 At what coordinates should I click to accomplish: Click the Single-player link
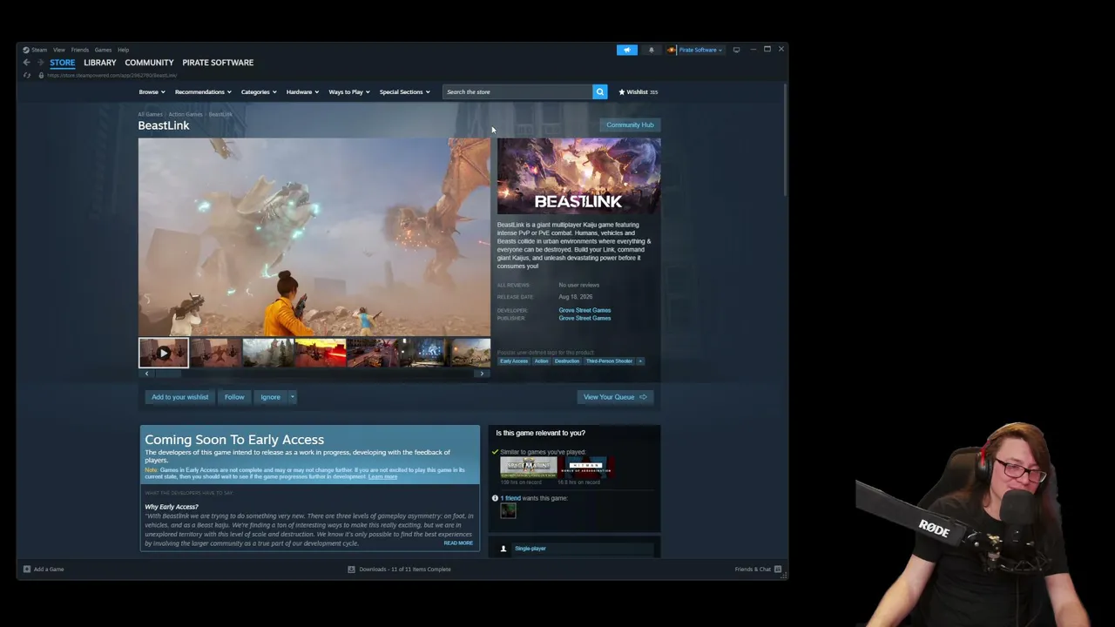coord(530,549)
